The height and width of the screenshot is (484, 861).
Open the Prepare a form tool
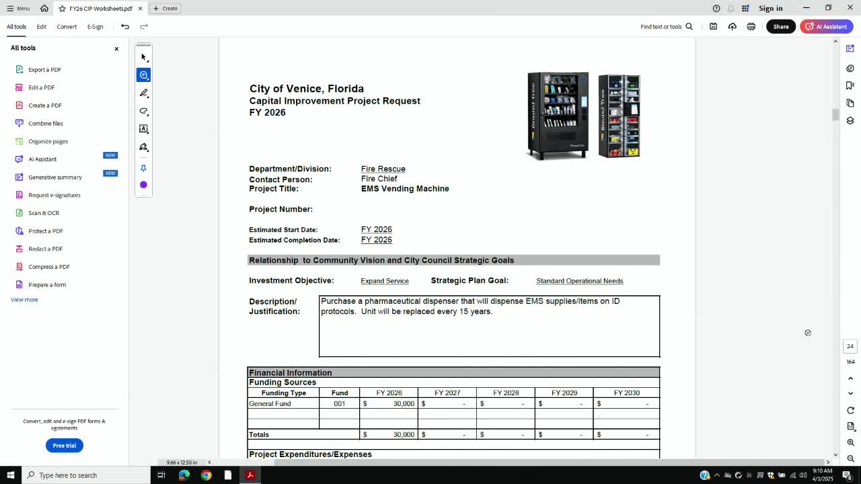(x=47, y=285)
